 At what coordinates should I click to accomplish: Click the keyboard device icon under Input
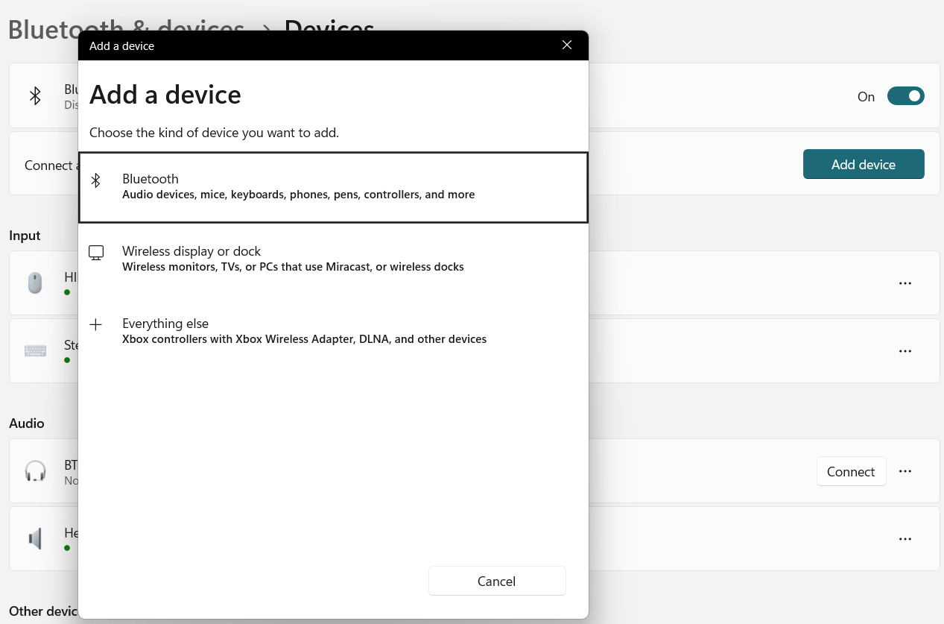[35, 351]
